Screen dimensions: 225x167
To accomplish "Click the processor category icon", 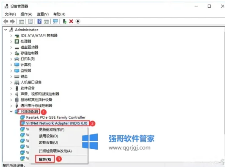I will point(17,42).
